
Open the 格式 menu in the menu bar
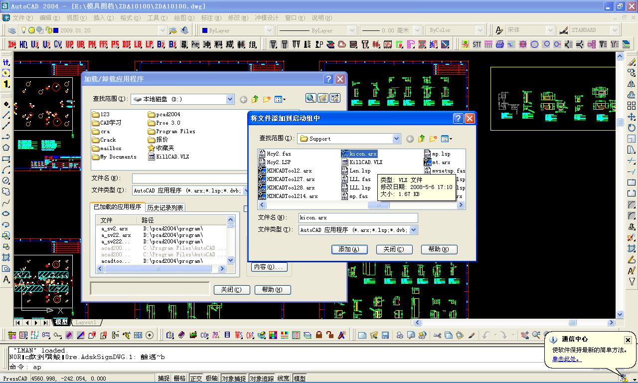pos(130,18)
